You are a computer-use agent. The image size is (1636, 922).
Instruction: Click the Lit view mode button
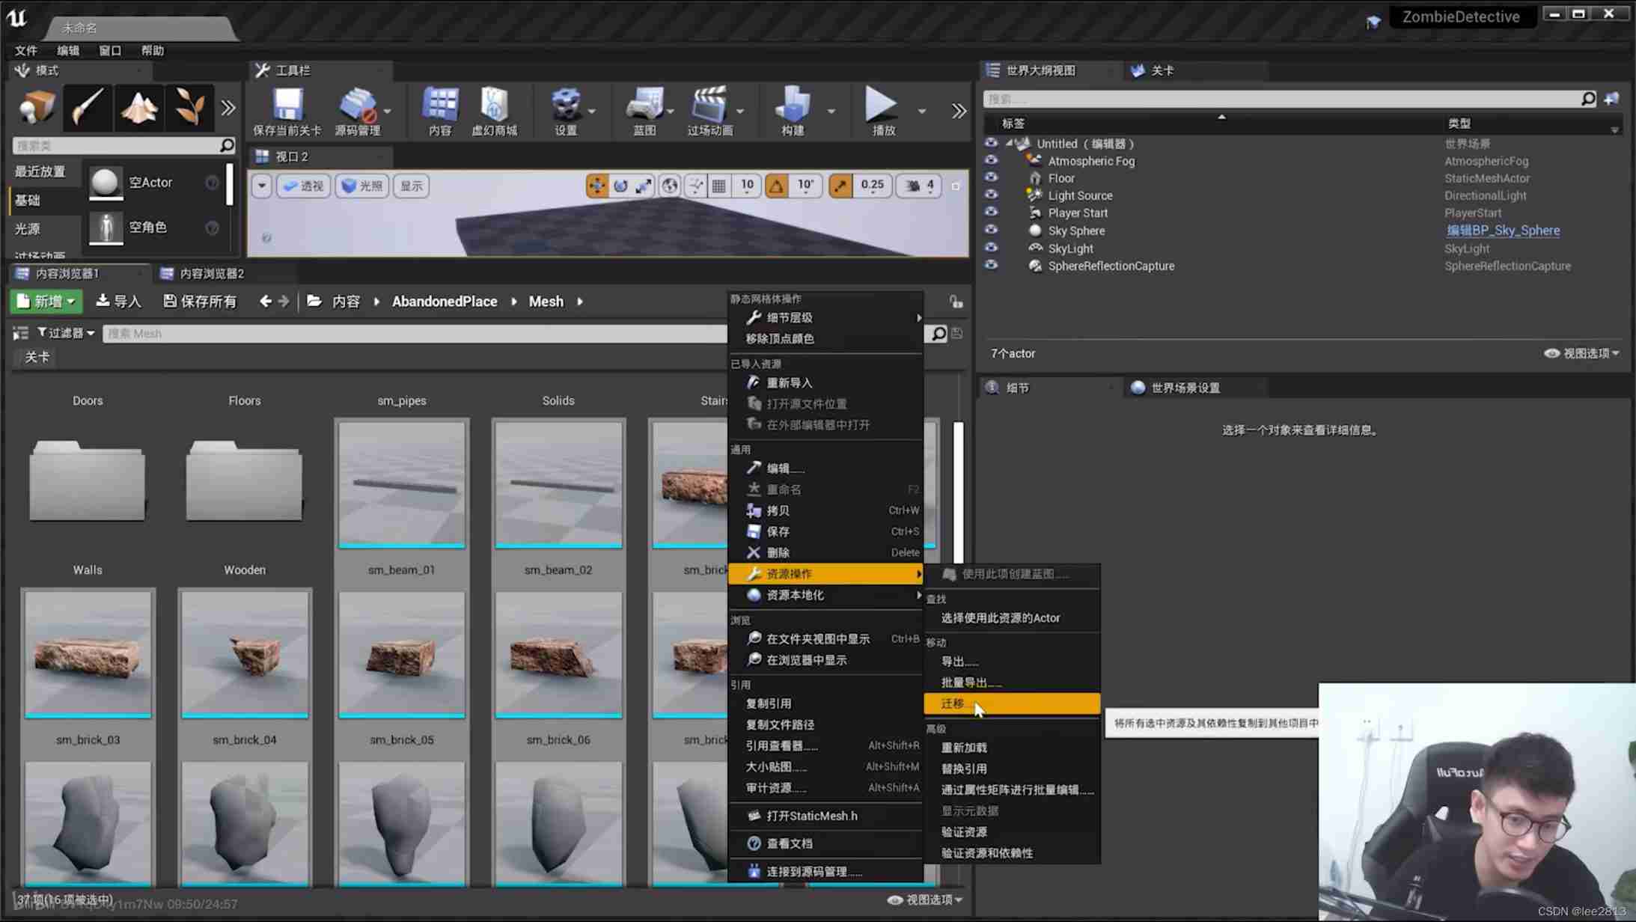tap(361, 186)
